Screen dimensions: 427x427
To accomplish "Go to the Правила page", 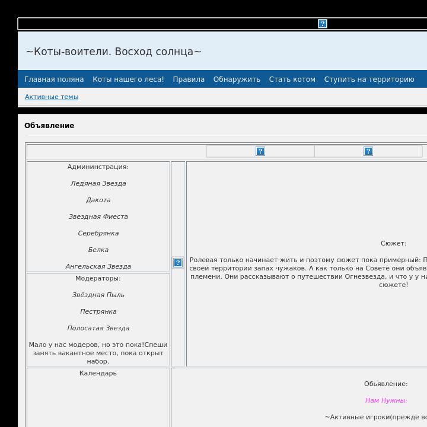I will [x=189, y=79].
